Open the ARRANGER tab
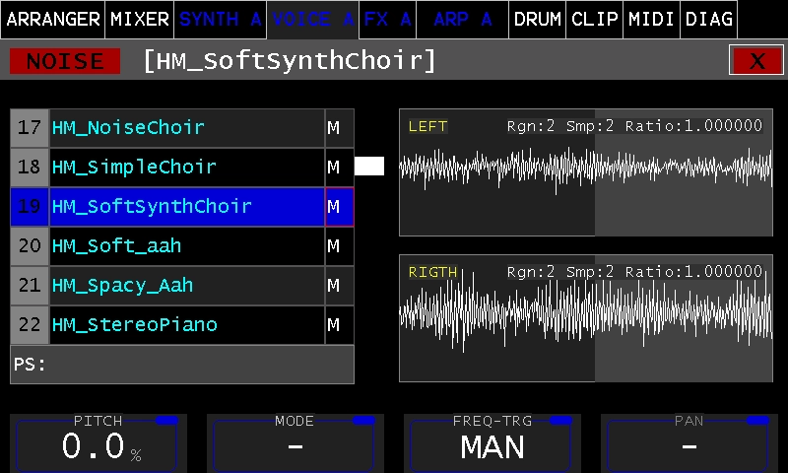Screen dimensions: 788x473 click(x=53, y=20)
